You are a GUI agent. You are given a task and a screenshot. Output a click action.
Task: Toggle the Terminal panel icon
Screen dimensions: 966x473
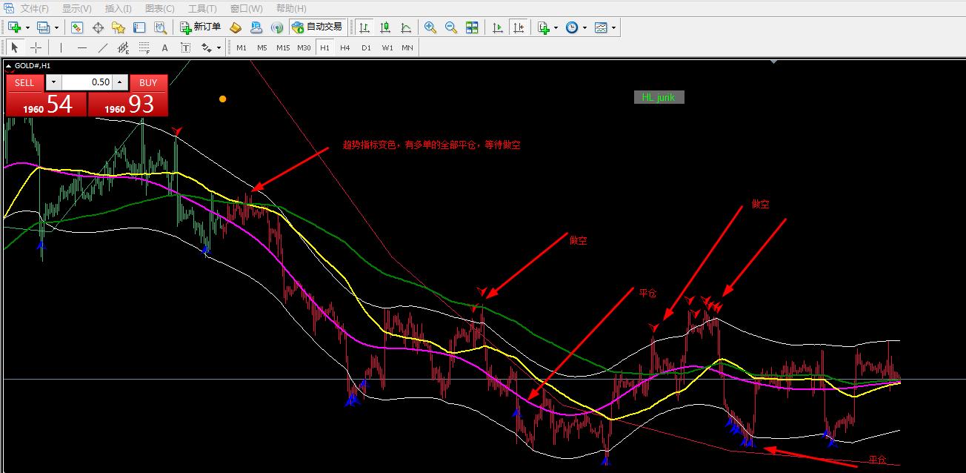click(139, 27)
